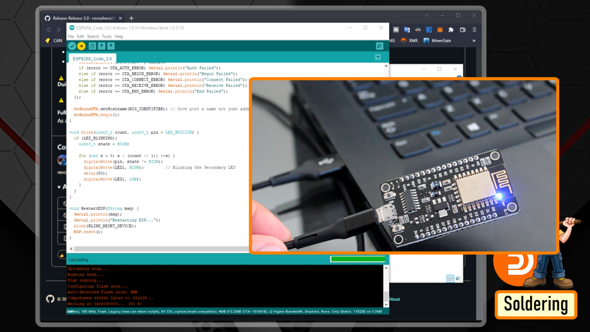Open the MetaMask fox extension icon
Screen dimensions: 590x332
click(439, 30)
